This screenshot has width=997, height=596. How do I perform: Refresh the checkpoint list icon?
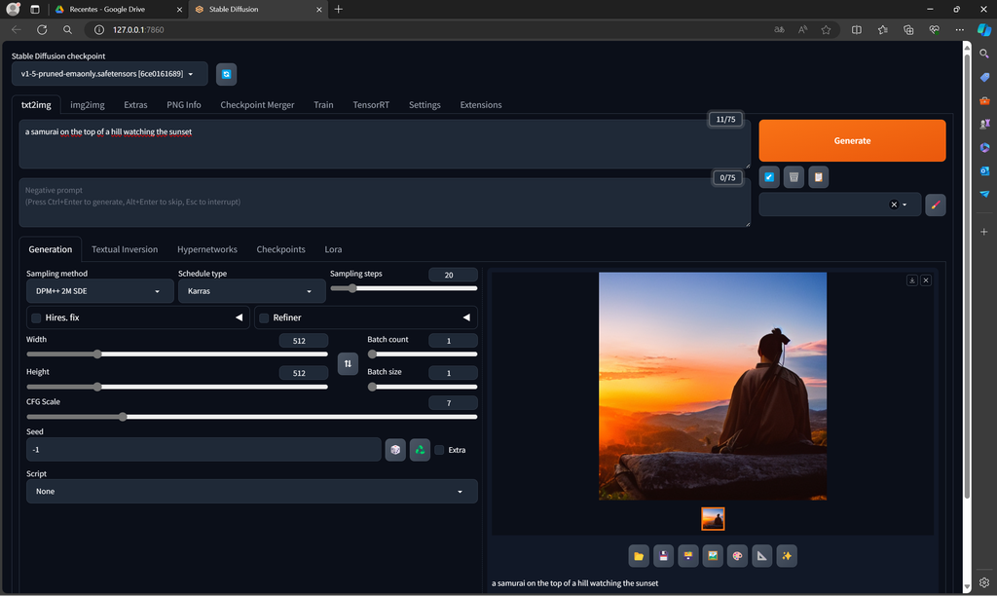(226, 74)
